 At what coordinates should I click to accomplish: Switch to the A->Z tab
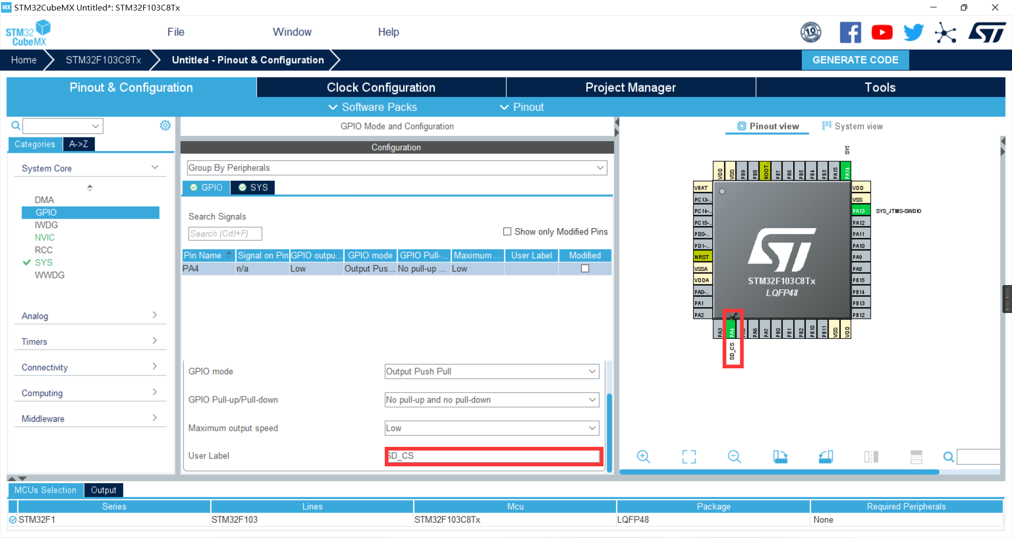click(79, 144)
